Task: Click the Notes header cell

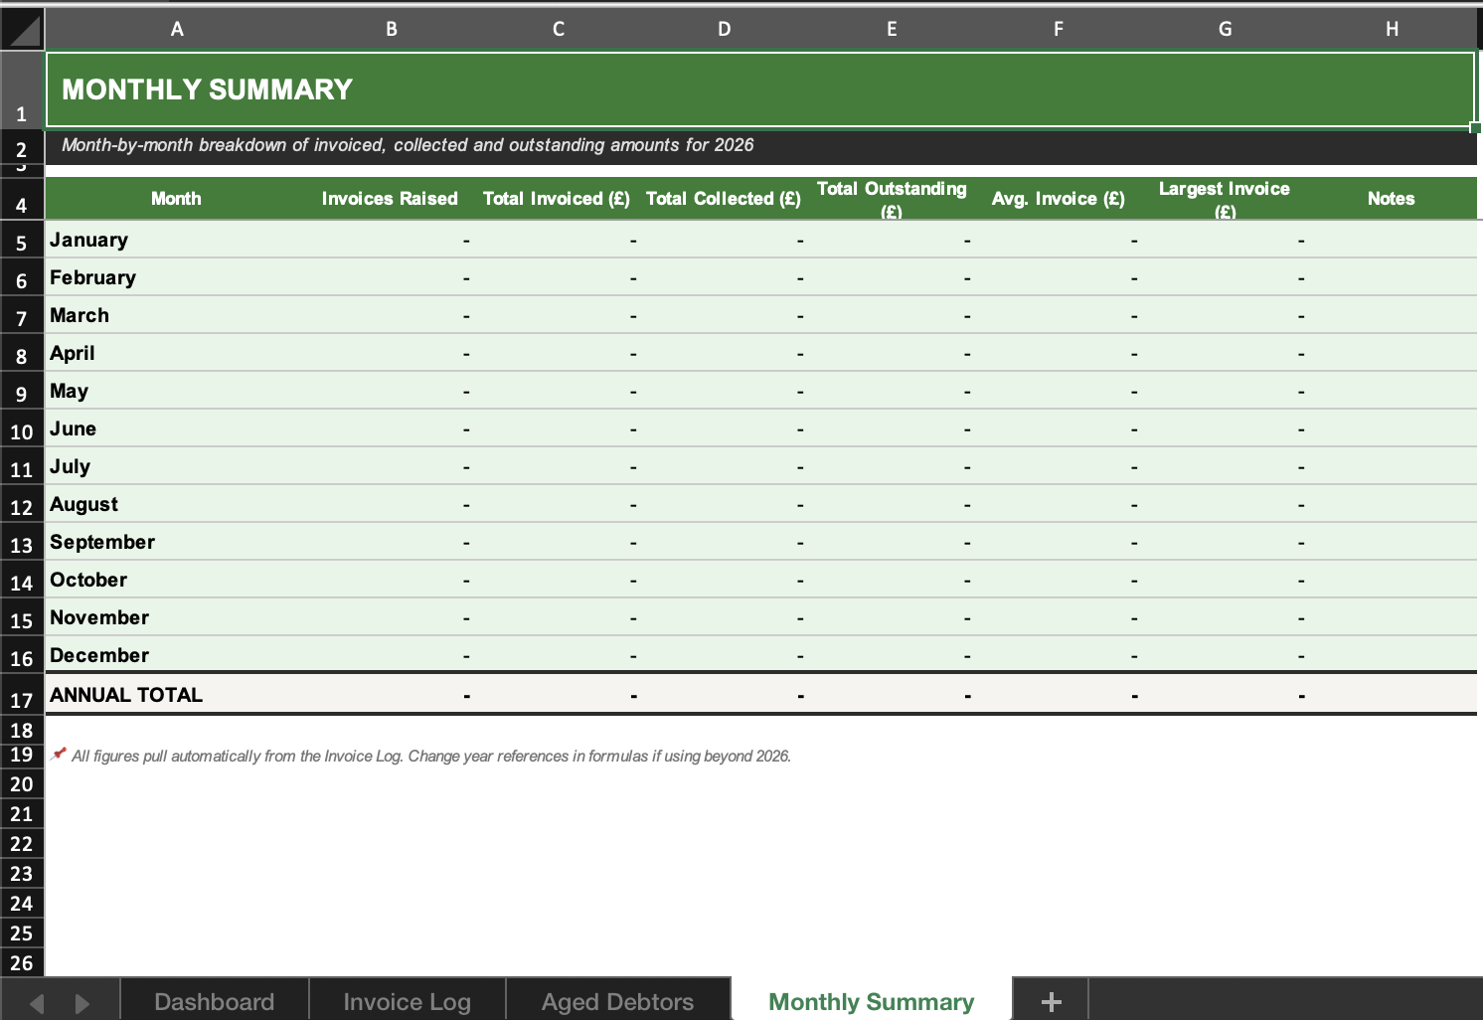Action: click(1392, 198)
